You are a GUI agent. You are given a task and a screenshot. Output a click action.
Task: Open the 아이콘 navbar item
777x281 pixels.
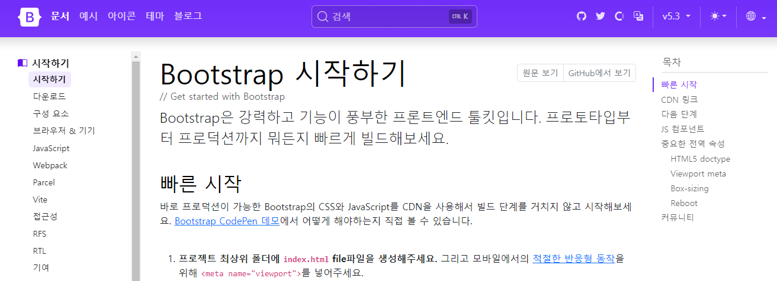[122, 16]
